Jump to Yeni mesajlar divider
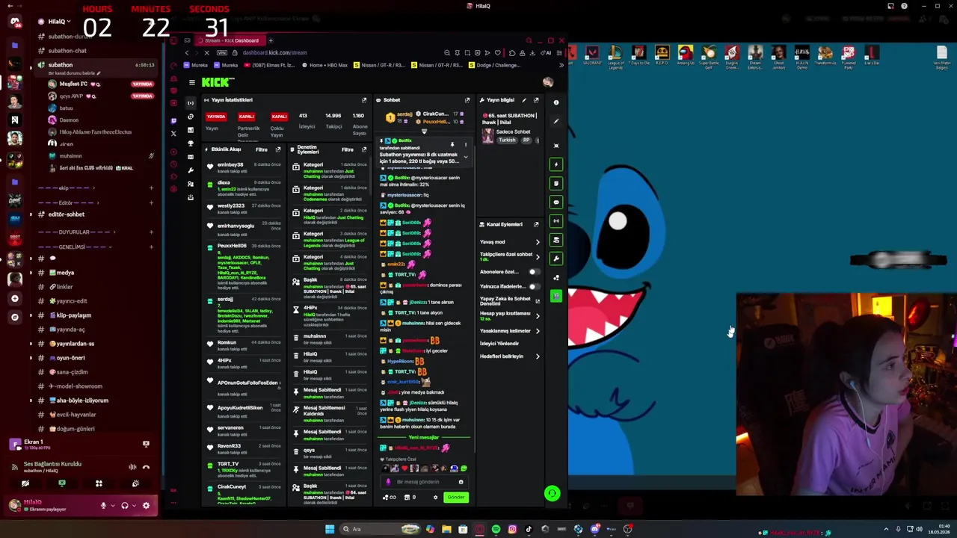The height and width of the screenshot is (538, 957). (424, 437)
